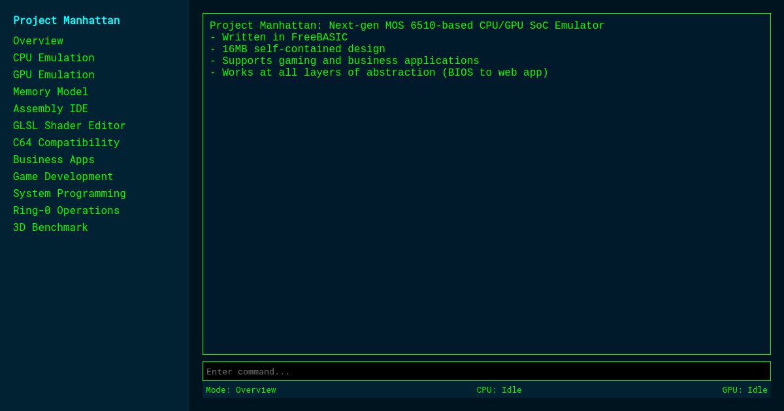The width and height of the screenshot is (784, 411).
Task: Open System Programming tools
Action: click(69, 193)
